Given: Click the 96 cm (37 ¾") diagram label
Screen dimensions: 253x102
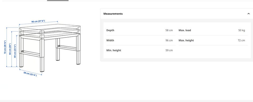Looking at the screenshot, I should [x=38, y=21].
